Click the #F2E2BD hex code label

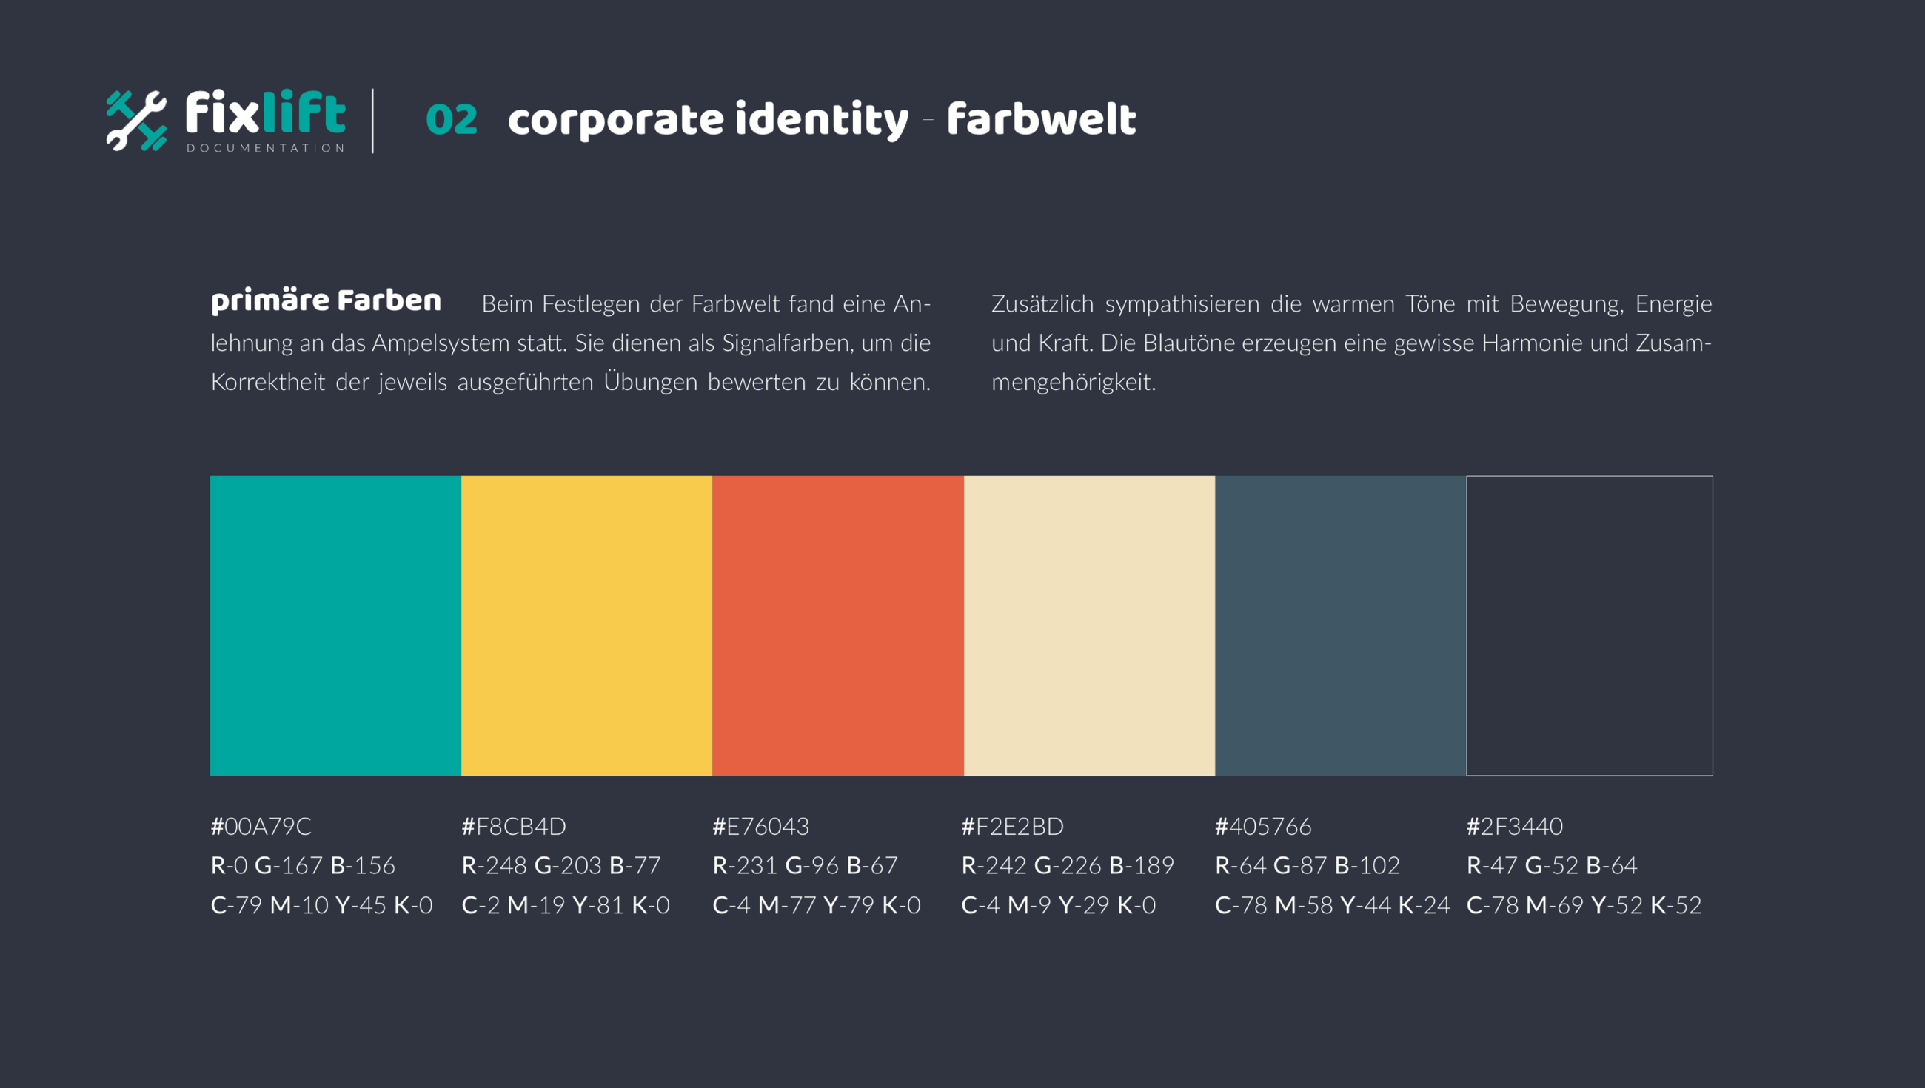tap(1013, 826)
